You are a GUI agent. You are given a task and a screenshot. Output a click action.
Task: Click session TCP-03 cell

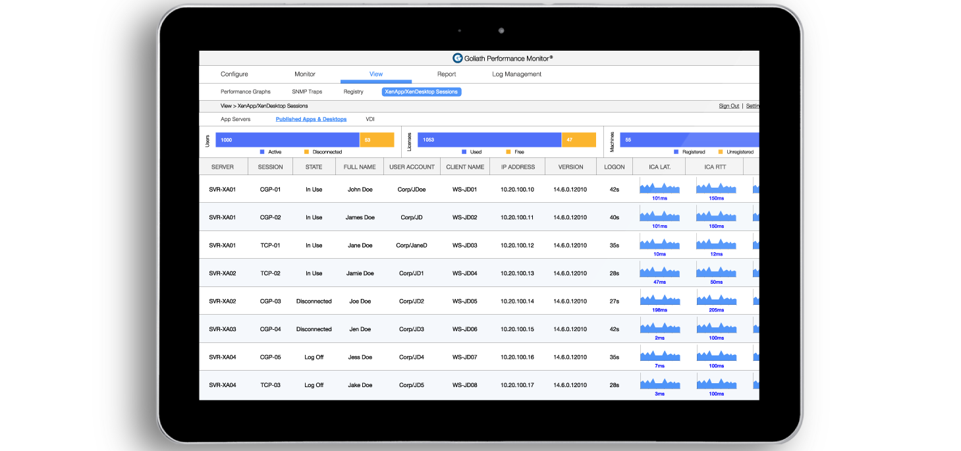(270, 385)
